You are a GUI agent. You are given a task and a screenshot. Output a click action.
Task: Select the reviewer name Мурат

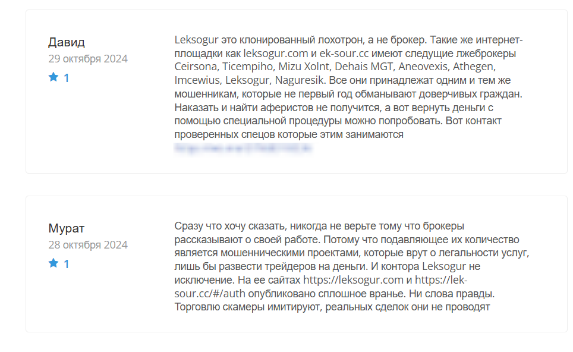click(x=67, y=228)
